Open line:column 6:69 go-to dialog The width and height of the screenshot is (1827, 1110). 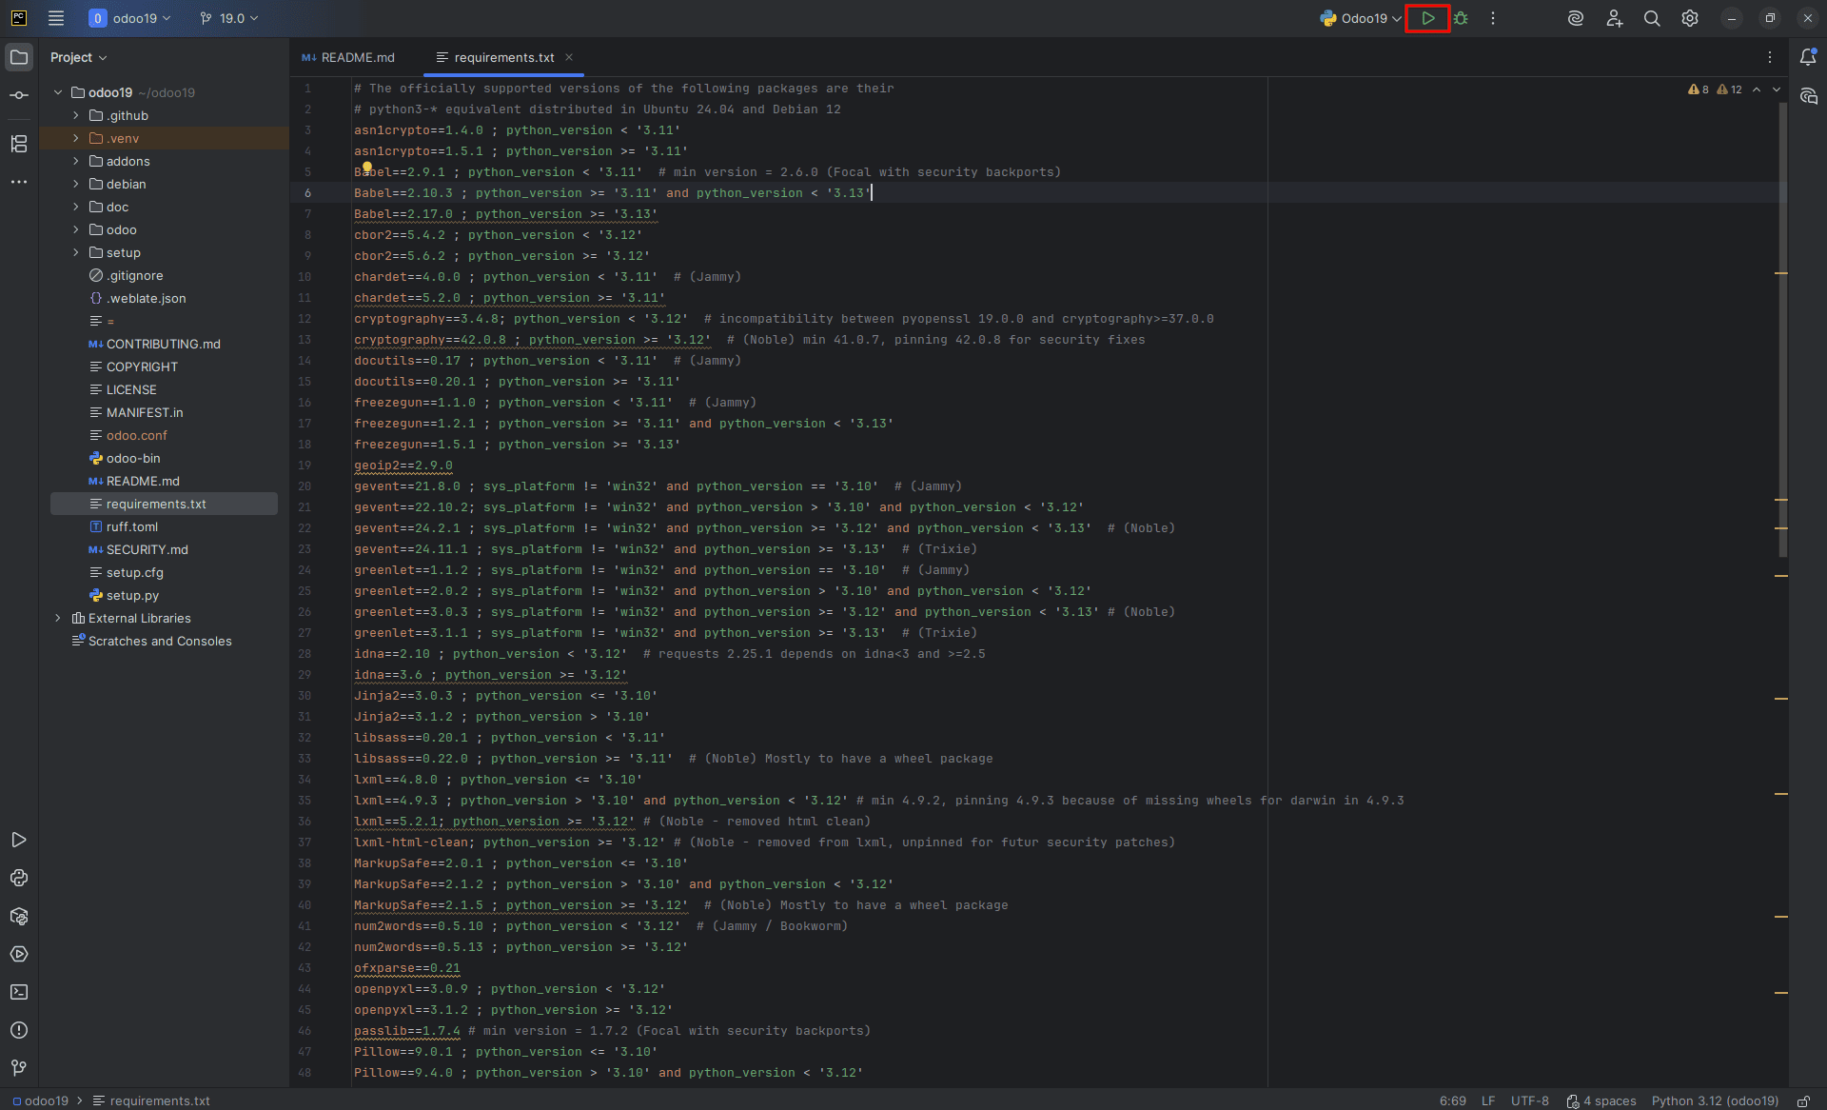click(1452, 1100)
